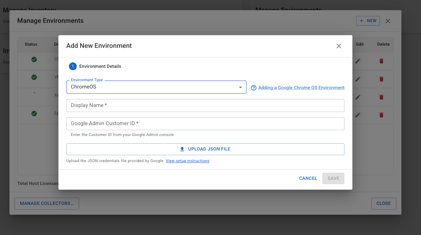Focus the Display Name field

(205, 106)
